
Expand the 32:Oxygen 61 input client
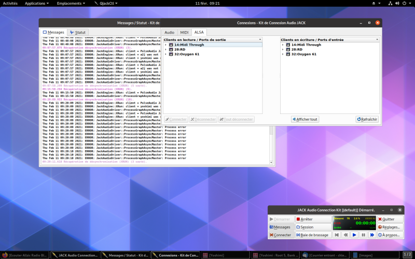coord(283,54)
